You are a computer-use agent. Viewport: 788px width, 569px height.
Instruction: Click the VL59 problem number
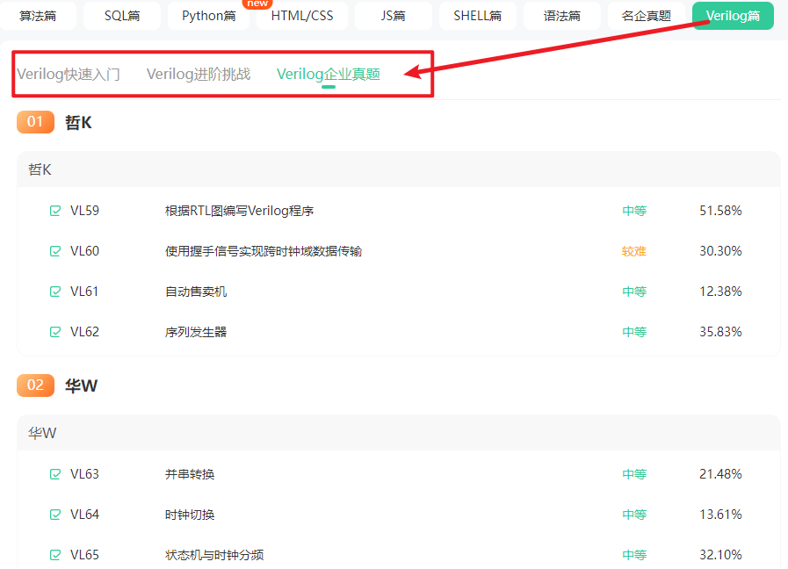coord(84,211)
